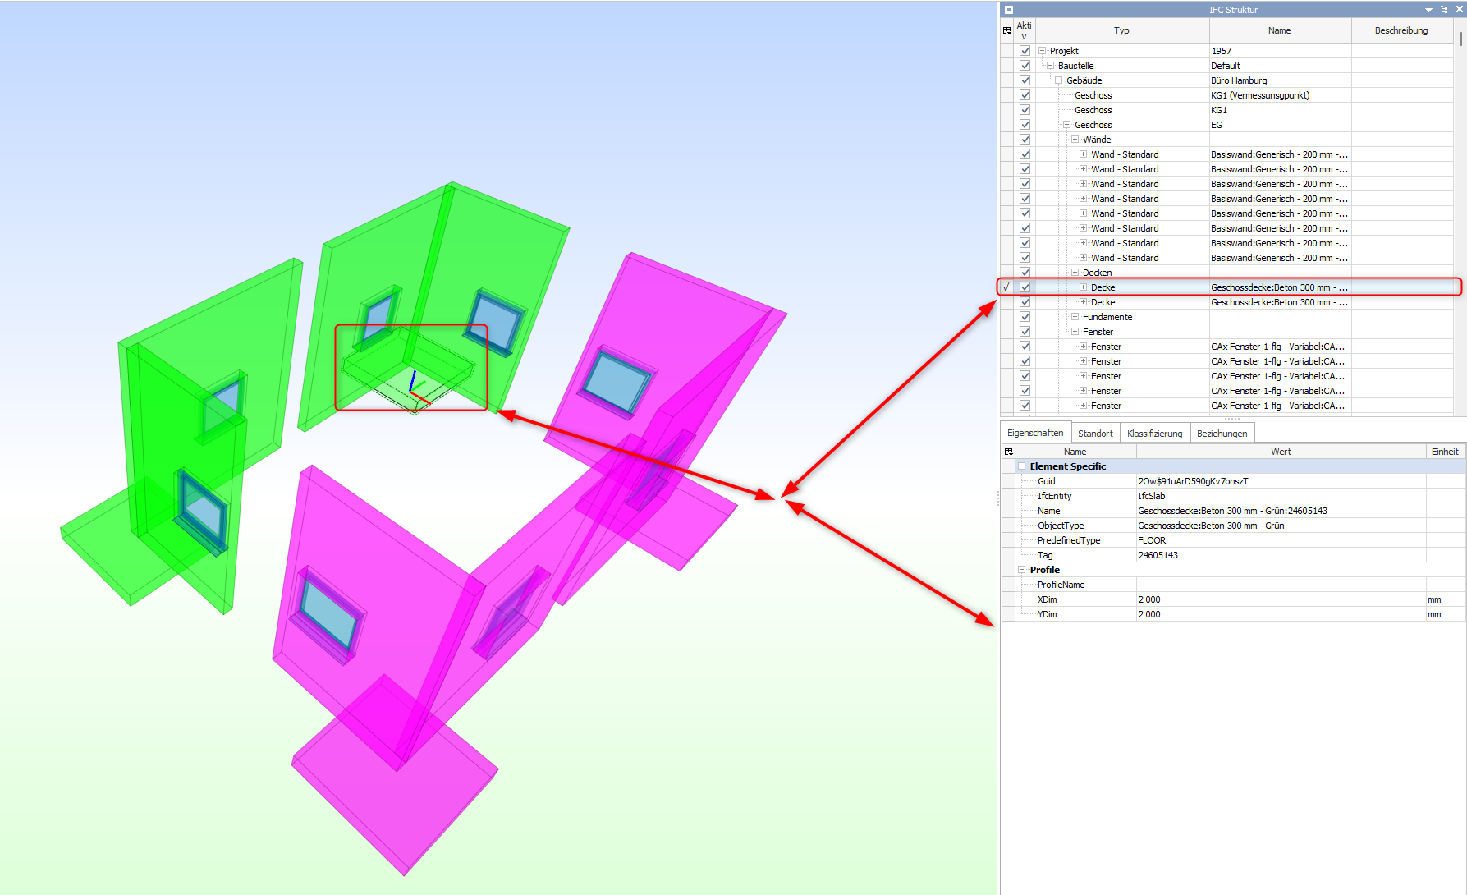This screenshot has height=895, width=1467.
Task: Open column chooser icon in properties grid
Action: (1009, 452)
